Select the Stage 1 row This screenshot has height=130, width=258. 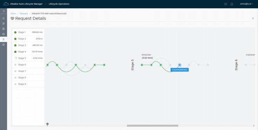point(28,32)
